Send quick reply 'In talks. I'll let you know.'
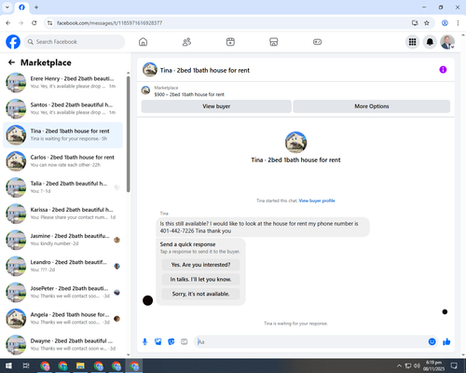Screen dimensions: 466x373 200,280
